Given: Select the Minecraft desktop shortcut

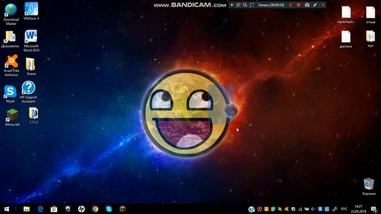Looking at the screenshot, I should tap(12, 118).
